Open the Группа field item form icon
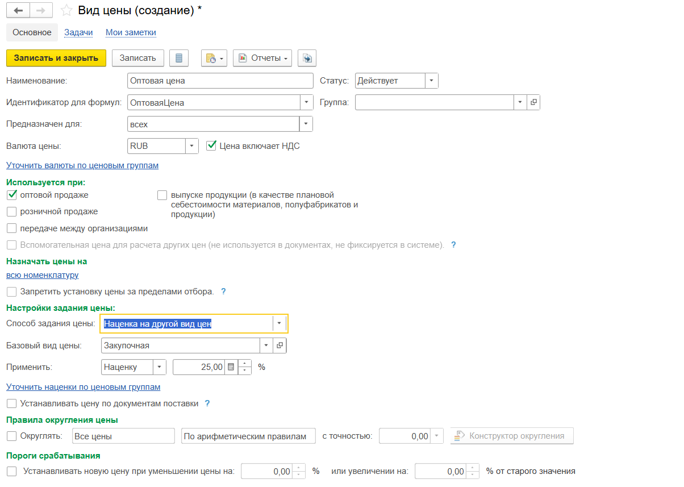The width and height of the screenshot is (684, 487). [x=533, y=102]
